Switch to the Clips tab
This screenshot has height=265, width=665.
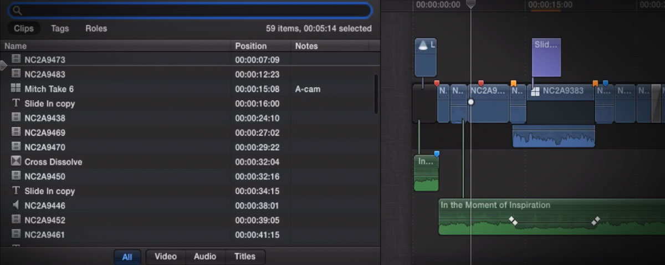pyautogui.click(x=24, y=28)
